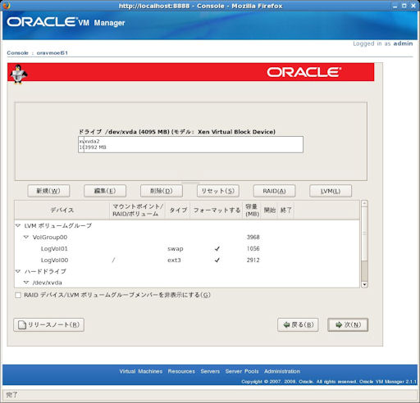Click the 新規(W) button
Image resolution: width=420 pixels, height=403 pixels.
[x=48, y=191]
